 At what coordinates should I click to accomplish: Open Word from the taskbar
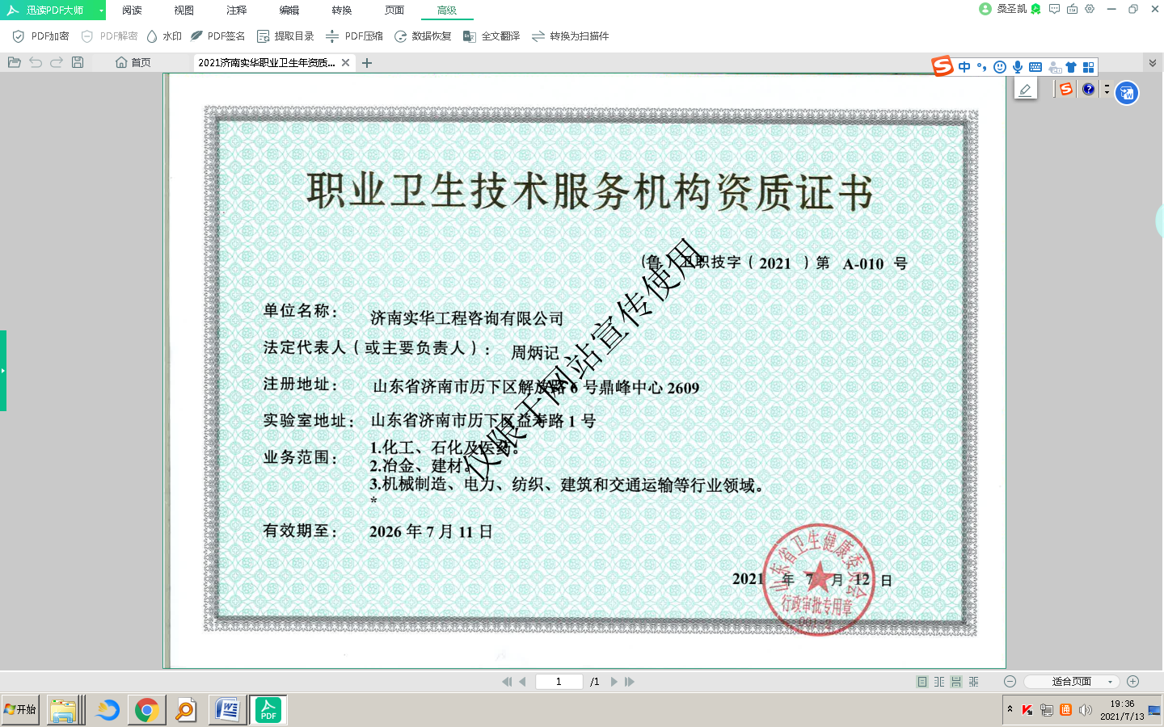pos(228,710)
